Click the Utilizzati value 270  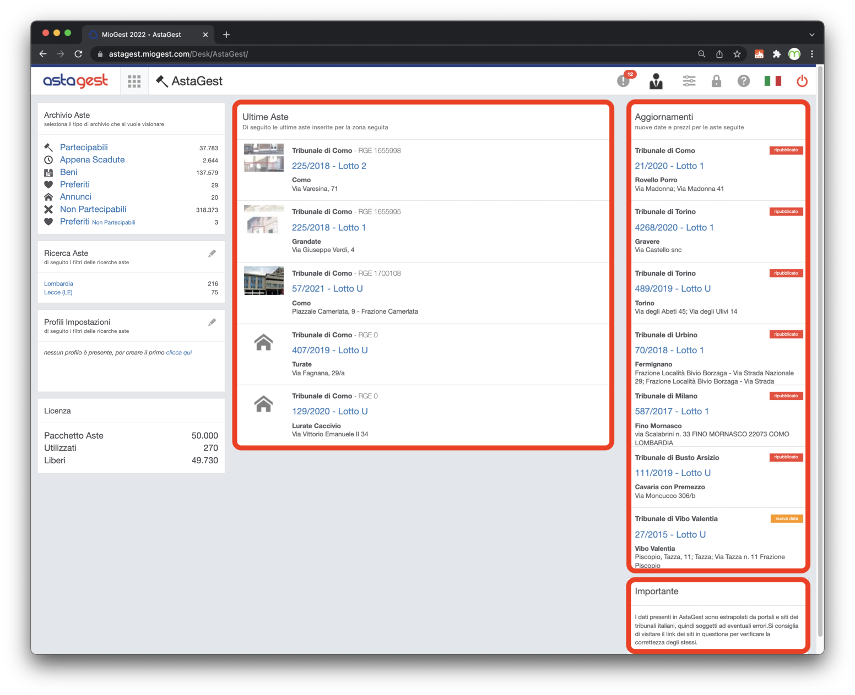point(210,448)
